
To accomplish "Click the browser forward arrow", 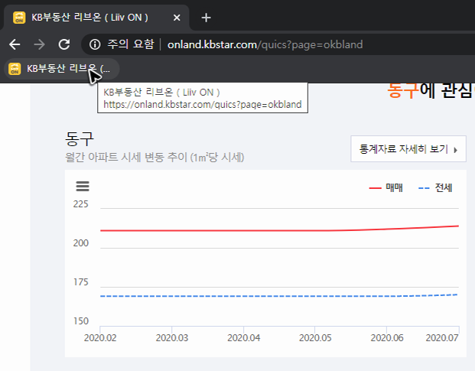I will 39,44.
